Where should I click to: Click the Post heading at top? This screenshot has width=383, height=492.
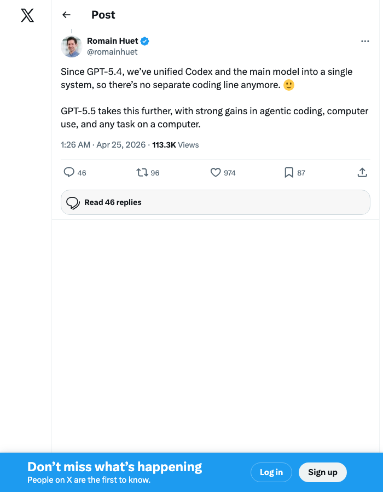point(103,15)
